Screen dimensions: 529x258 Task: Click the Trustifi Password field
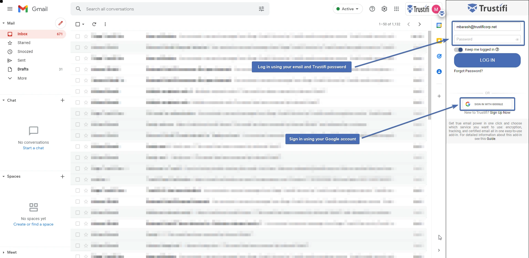tap(484, 39)
